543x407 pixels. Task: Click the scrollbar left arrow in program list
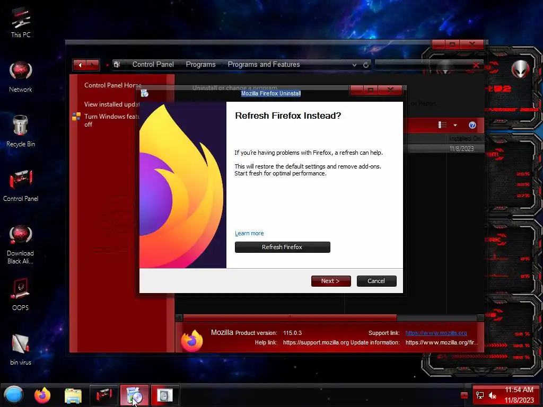point(179,317)
